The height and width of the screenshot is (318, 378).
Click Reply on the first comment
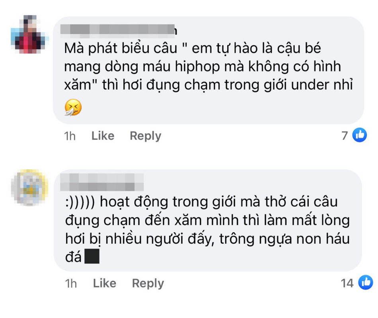coord(145,136)
